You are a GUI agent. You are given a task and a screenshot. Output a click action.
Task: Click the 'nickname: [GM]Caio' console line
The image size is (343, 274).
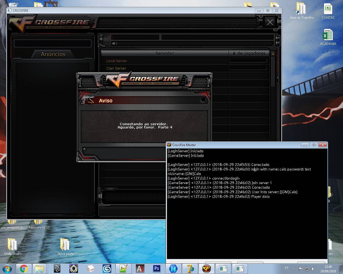pos(184,174)
